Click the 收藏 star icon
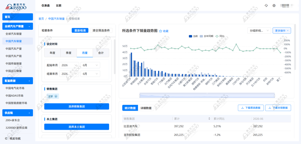Screen dimensions: 301x144 tap(161, 31)
